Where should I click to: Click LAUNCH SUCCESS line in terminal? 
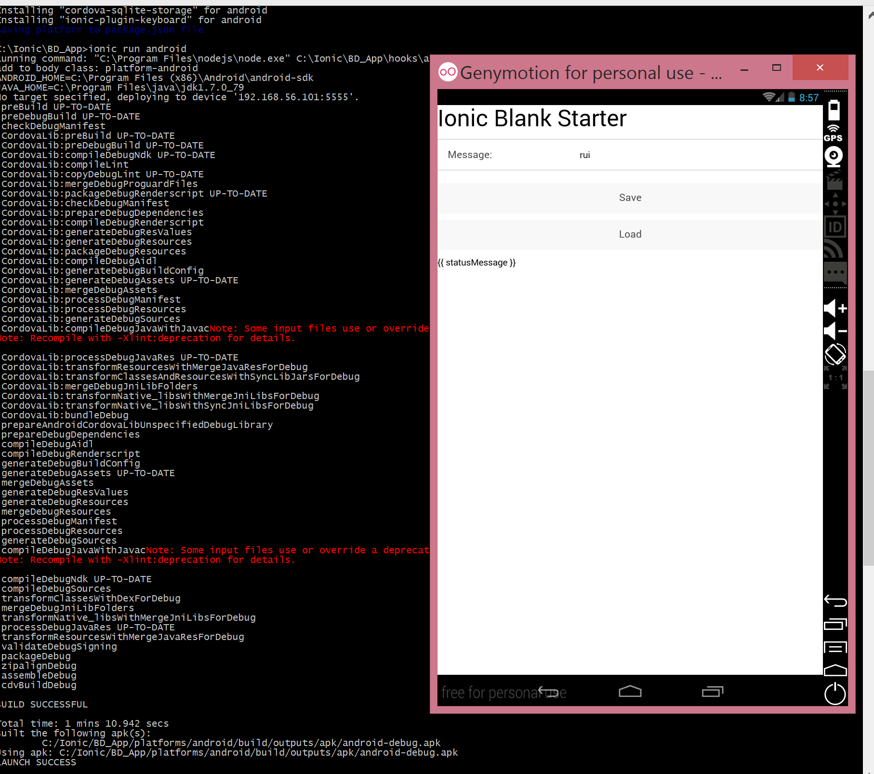coord(38,762)
